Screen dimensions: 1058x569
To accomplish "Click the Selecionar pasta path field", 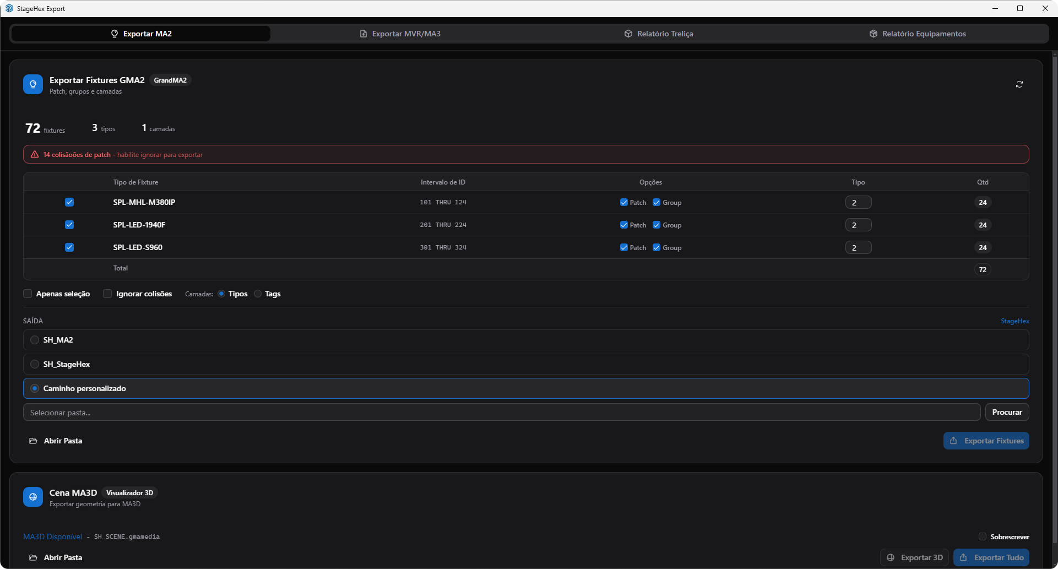I will pos(501,413).
